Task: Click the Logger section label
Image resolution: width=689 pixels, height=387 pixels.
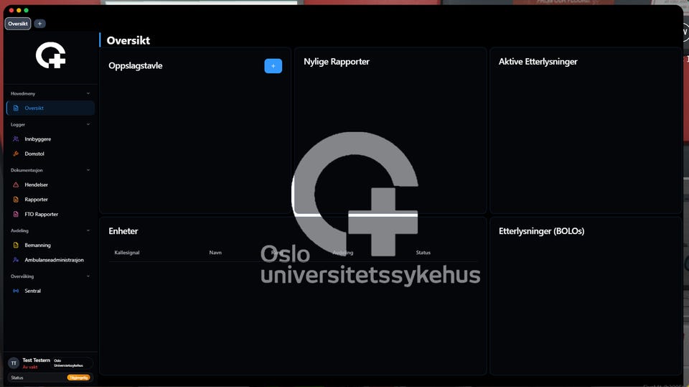Action: 18,124
